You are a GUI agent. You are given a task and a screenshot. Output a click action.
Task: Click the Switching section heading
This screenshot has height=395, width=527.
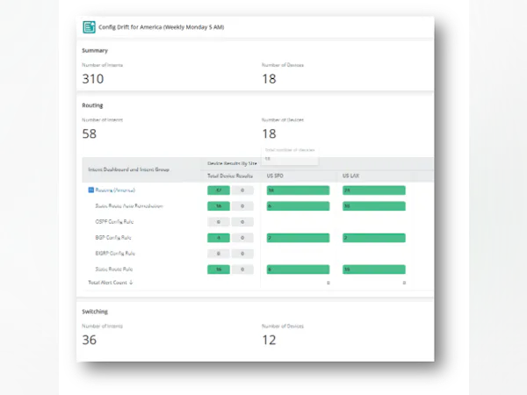95,312
